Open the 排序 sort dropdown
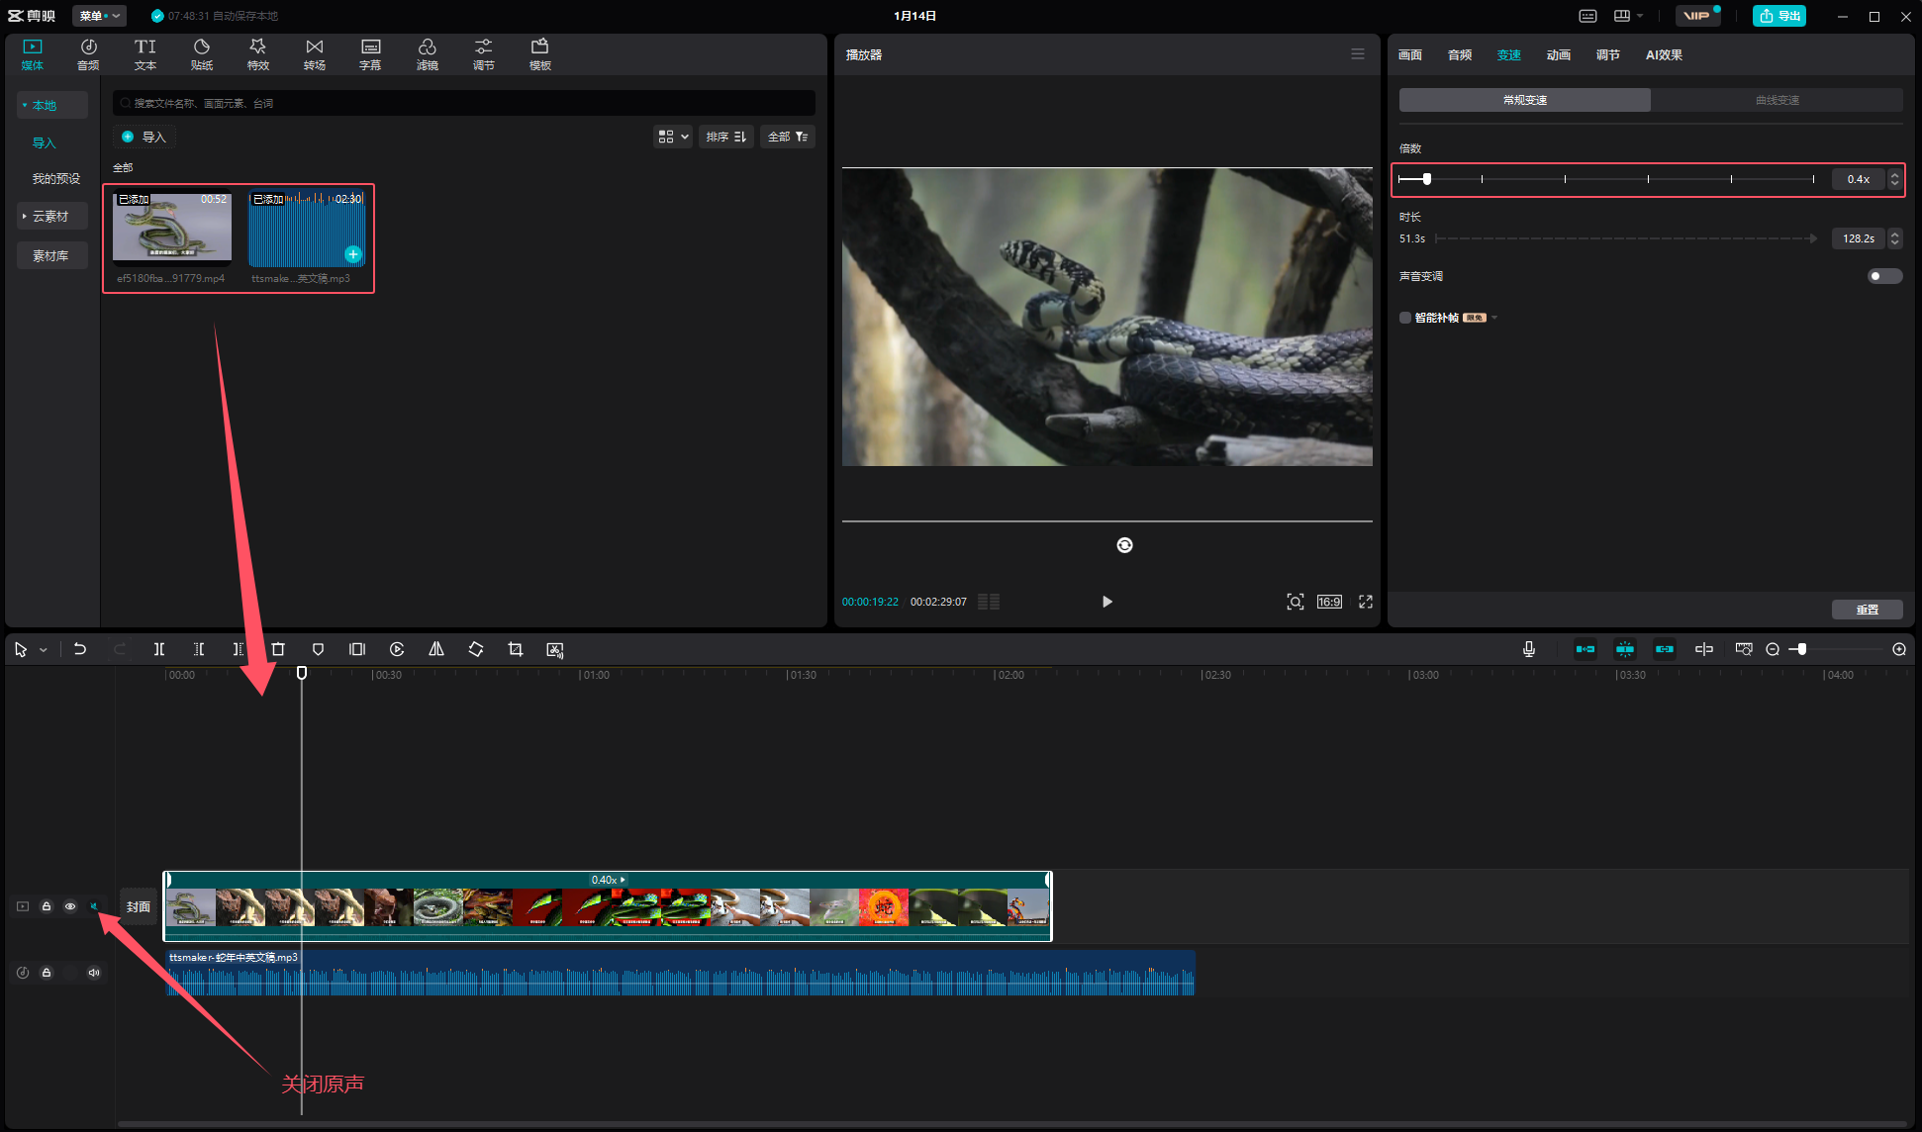This screenshot has width=1922, height=1132. point(726,137)
